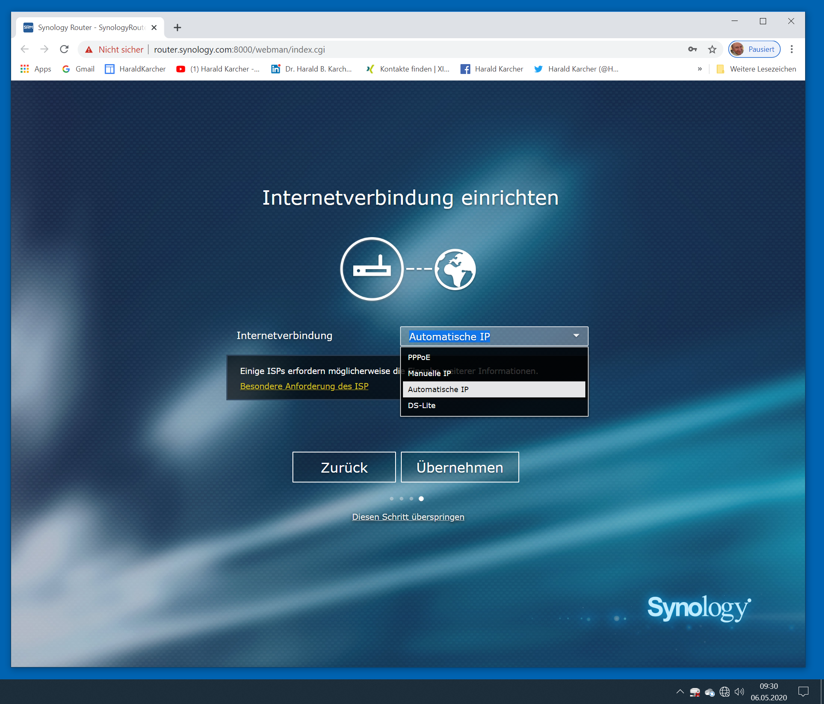Open the Chrome three-dot menu

pyautogui.click(x=792, y=49)
